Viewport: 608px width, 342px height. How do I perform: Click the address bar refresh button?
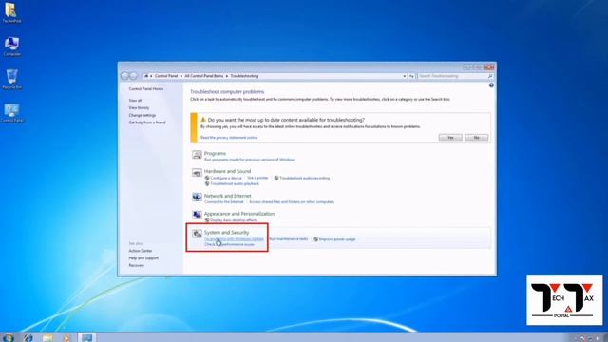(x=411, y=76)
